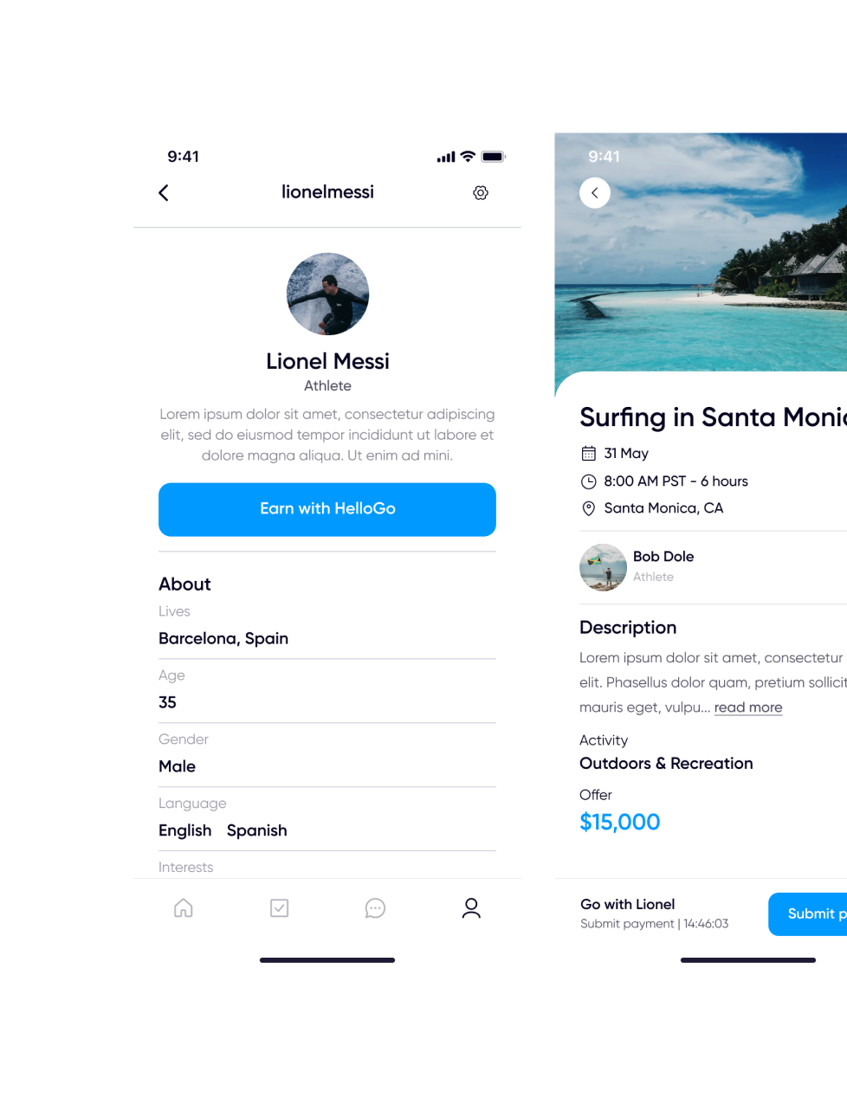Viewport: 847px width, 1104px height.
Task: Open settings via the gear icon
Action: click(x=481, y=193)
